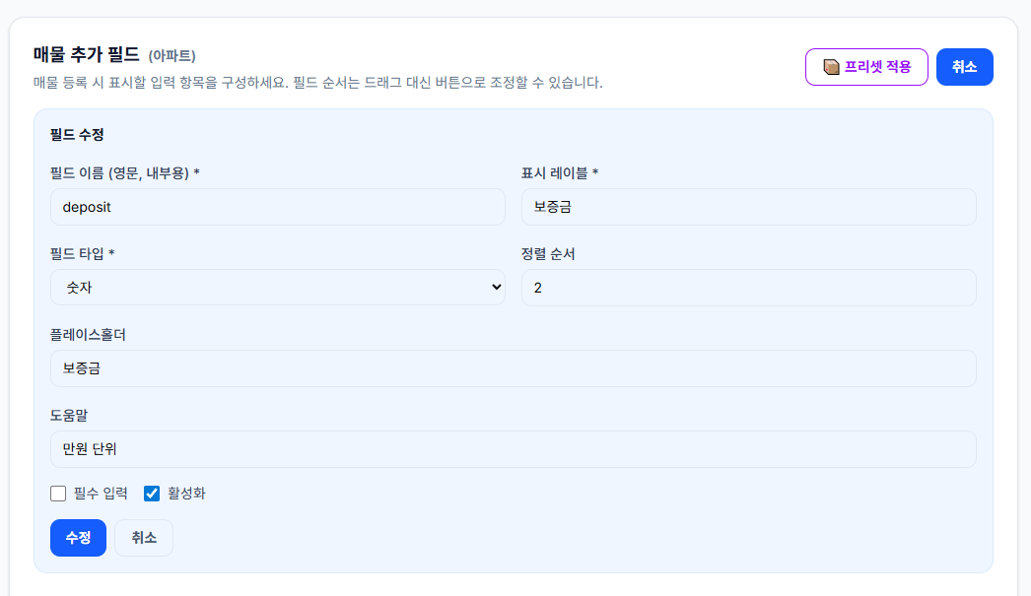
Task: Click the 플레이스홀더 input field
Action: click(x=513, y=367)
